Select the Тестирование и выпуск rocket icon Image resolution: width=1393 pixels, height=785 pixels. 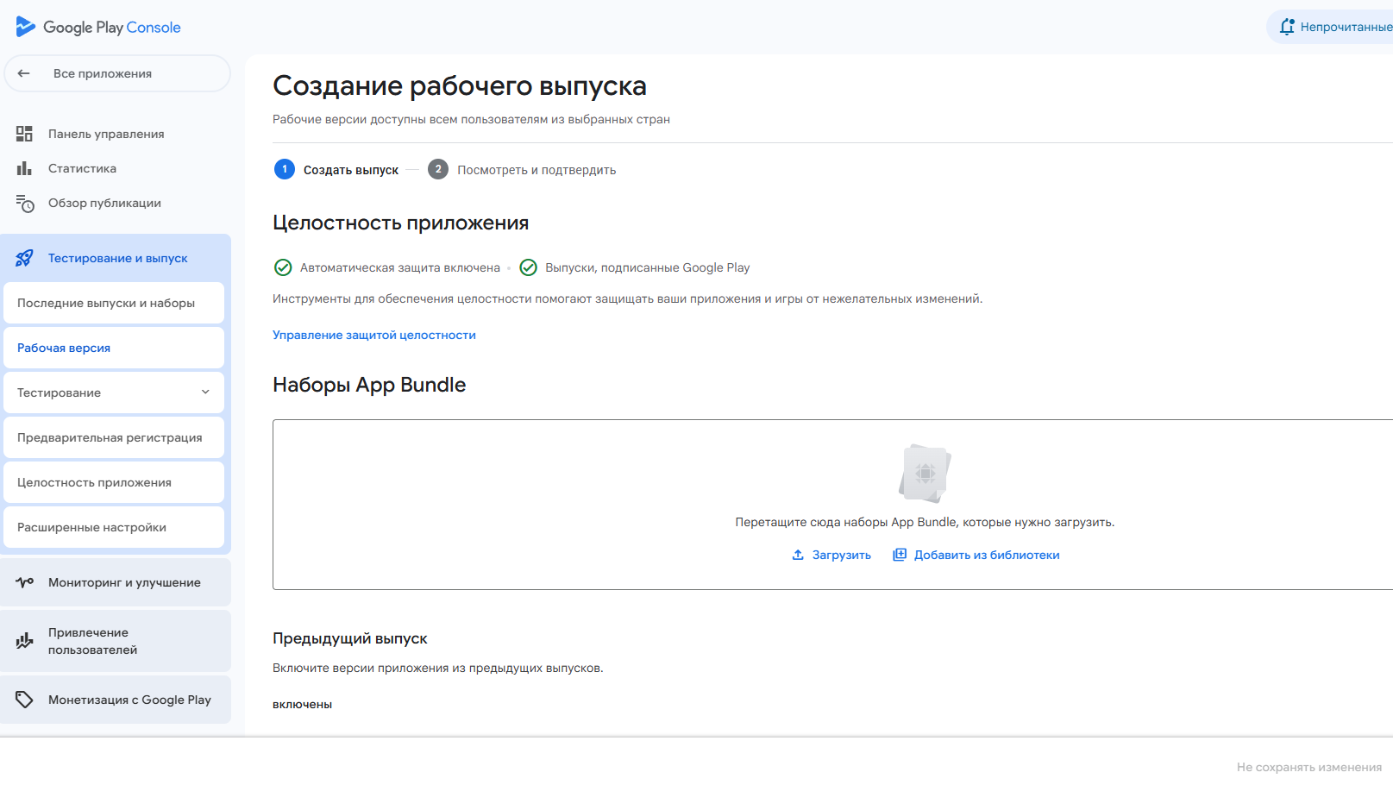coord(24,257)
